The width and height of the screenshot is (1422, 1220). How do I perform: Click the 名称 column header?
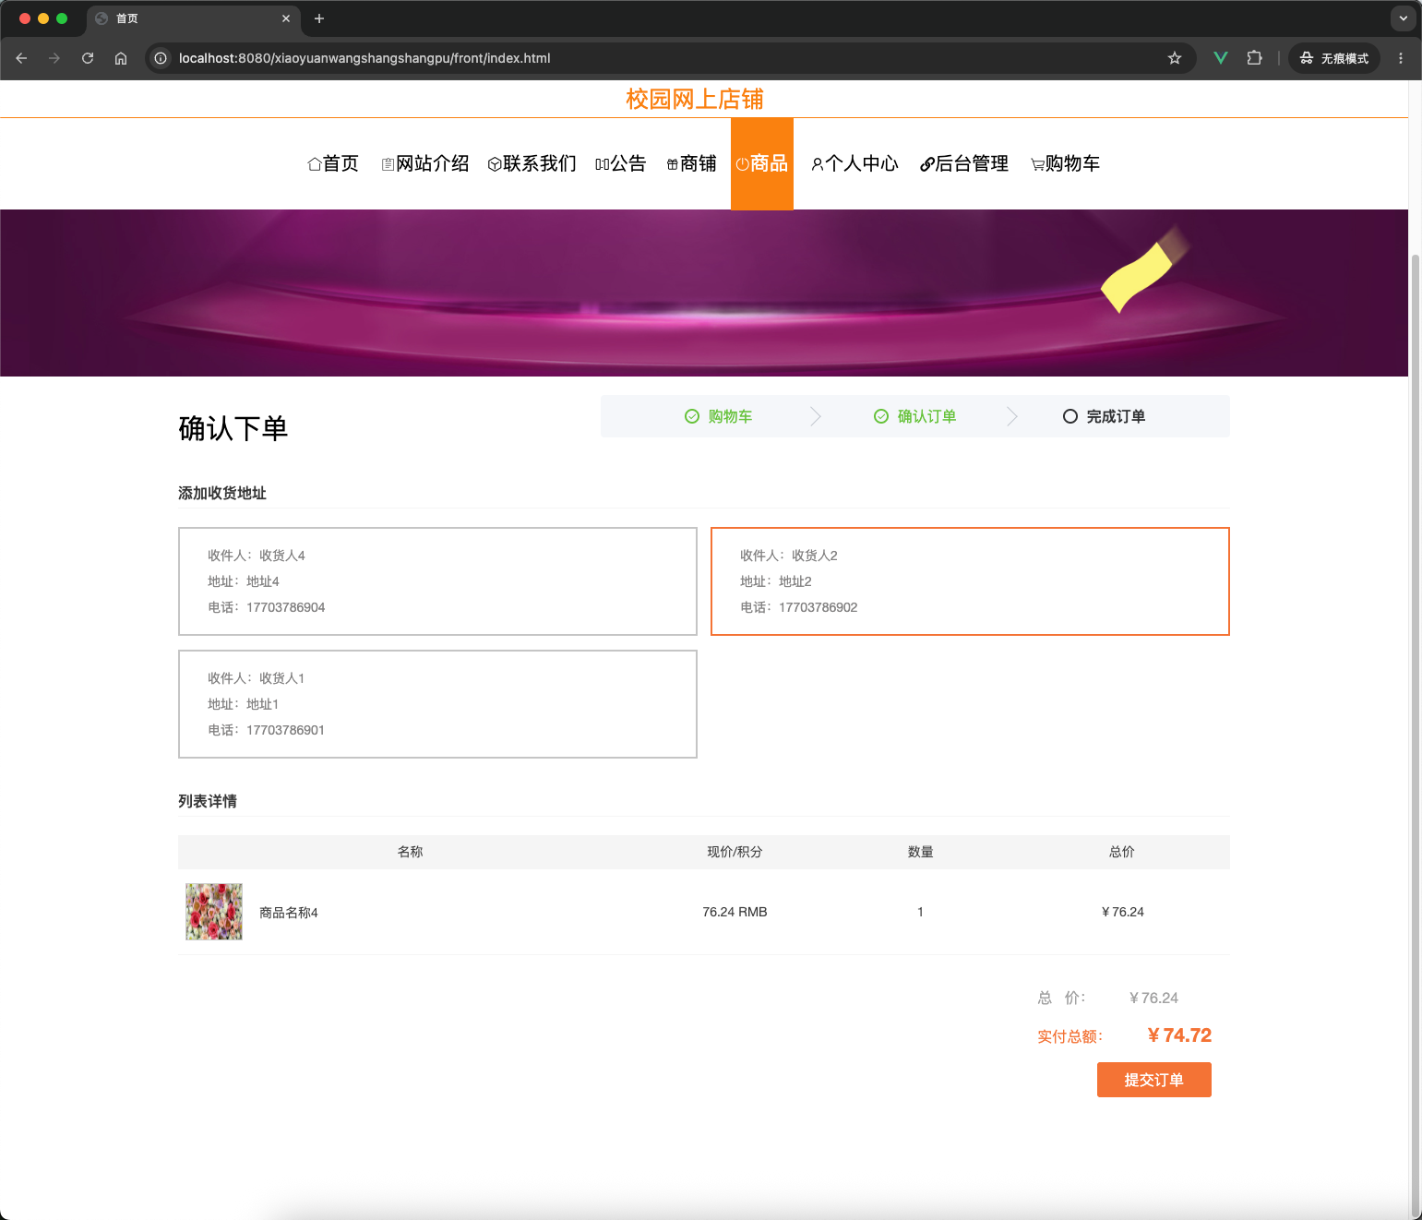410,852
